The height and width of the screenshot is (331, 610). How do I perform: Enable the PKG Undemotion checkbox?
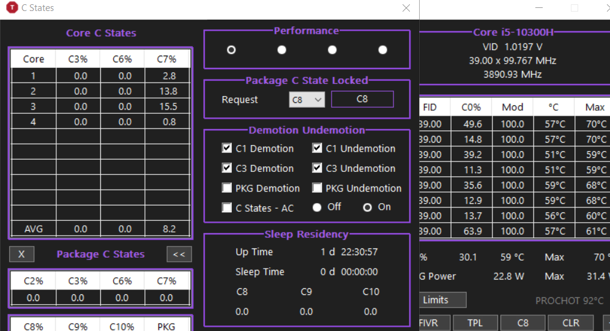pos(317,188)
